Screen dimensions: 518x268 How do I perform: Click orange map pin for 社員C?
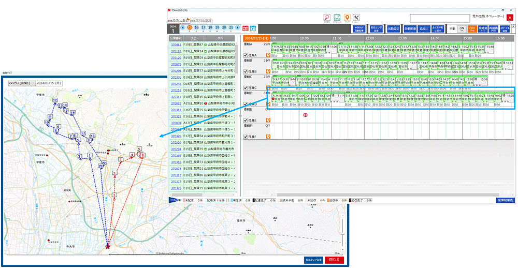(268, 87)
